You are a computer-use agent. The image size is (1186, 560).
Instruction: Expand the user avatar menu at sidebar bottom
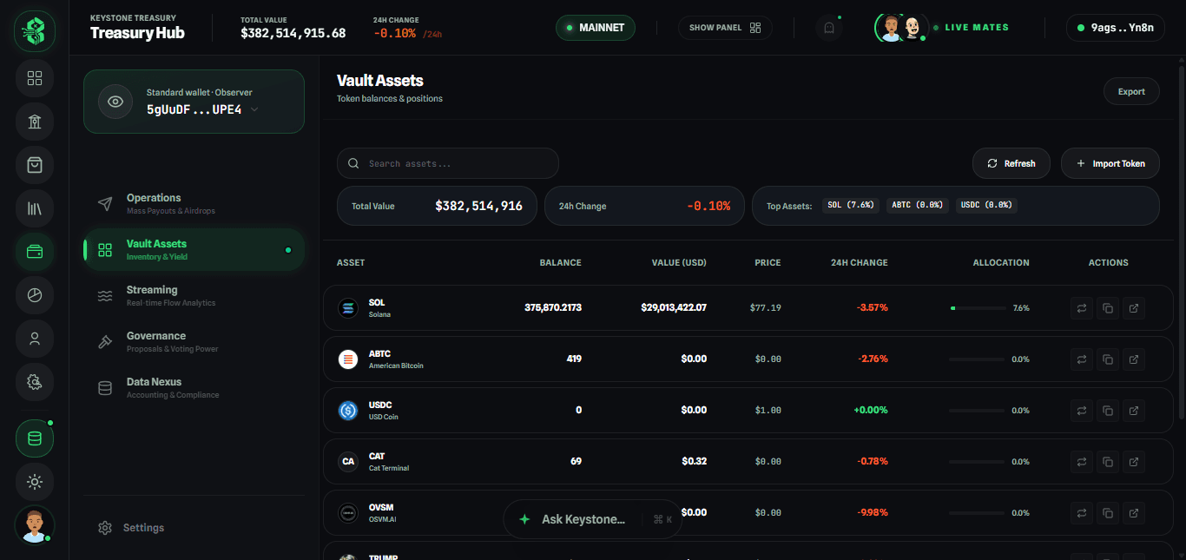[34, 524]
